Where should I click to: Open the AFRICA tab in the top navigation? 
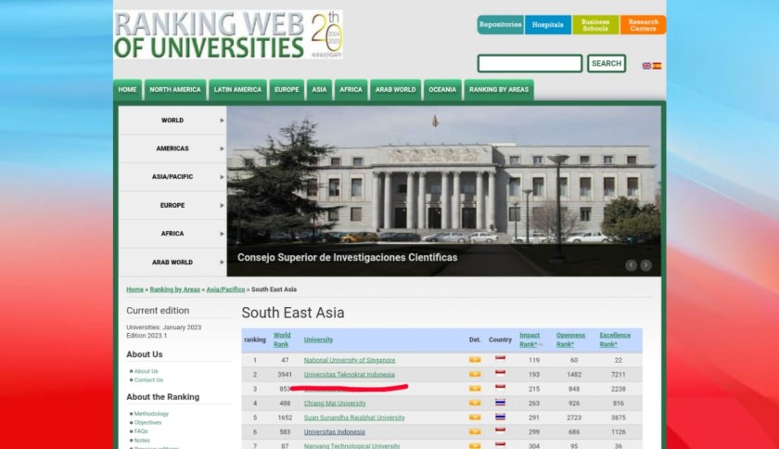(351, 90)
